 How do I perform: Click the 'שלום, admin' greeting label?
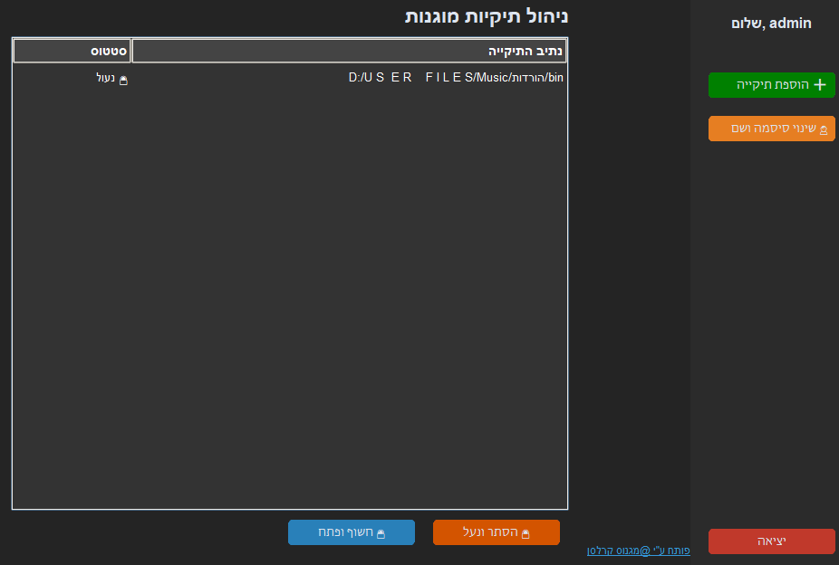[771, 24]
